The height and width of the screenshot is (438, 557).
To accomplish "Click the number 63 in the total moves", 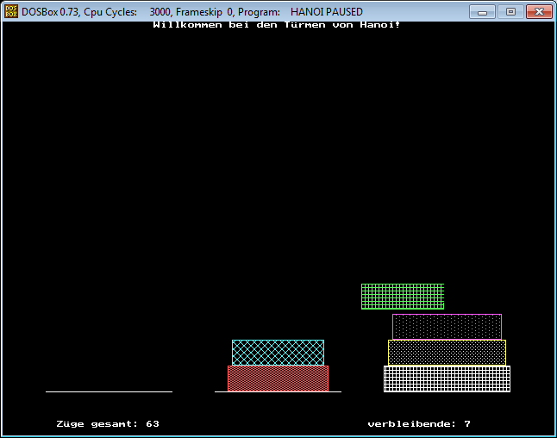I will tap(153, 424).
